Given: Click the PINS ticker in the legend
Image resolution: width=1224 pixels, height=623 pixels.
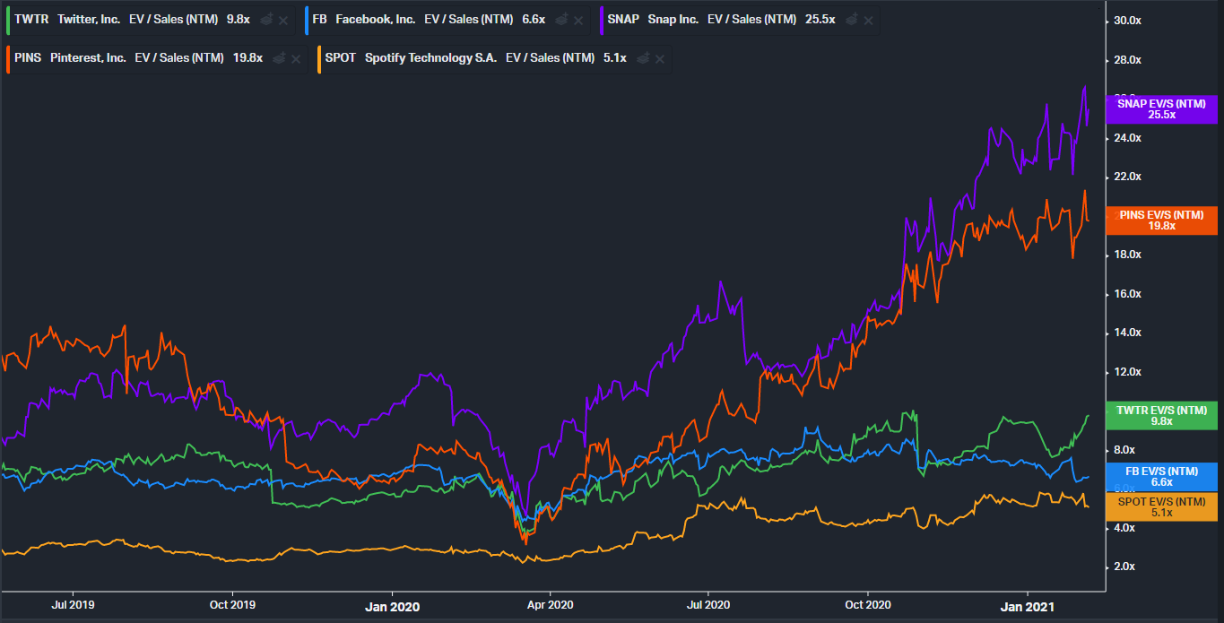Looking at the screenshot, I should (x=28, y=58).
